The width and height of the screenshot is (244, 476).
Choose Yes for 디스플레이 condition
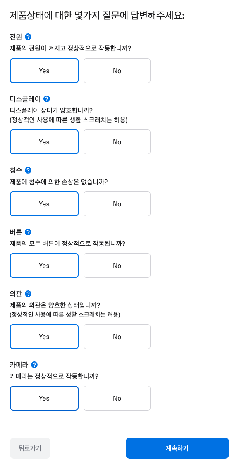[44, 142]
